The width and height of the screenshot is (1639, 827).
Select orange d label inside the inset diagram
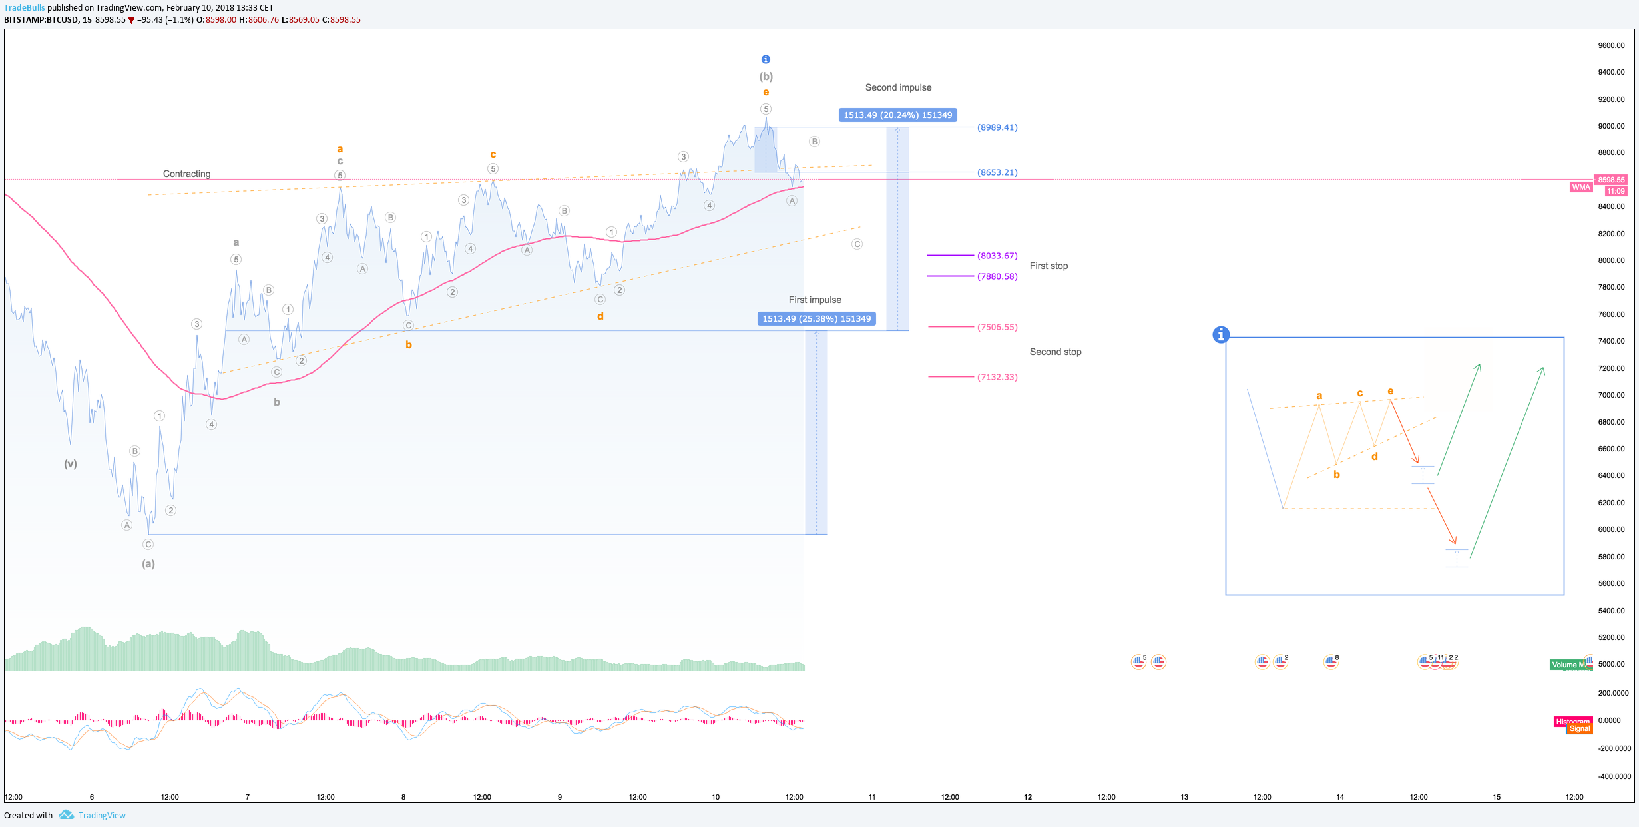(x=1375, y=457)
